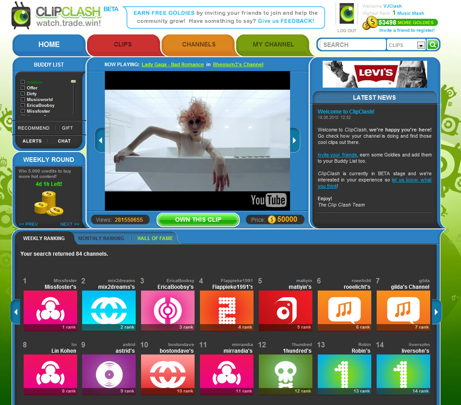
Task: Show previous clip with left player arrow
Action: (x=100, y=140)
